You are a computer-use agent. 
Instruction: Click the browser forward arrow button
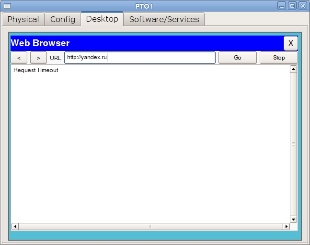[38, 58]
